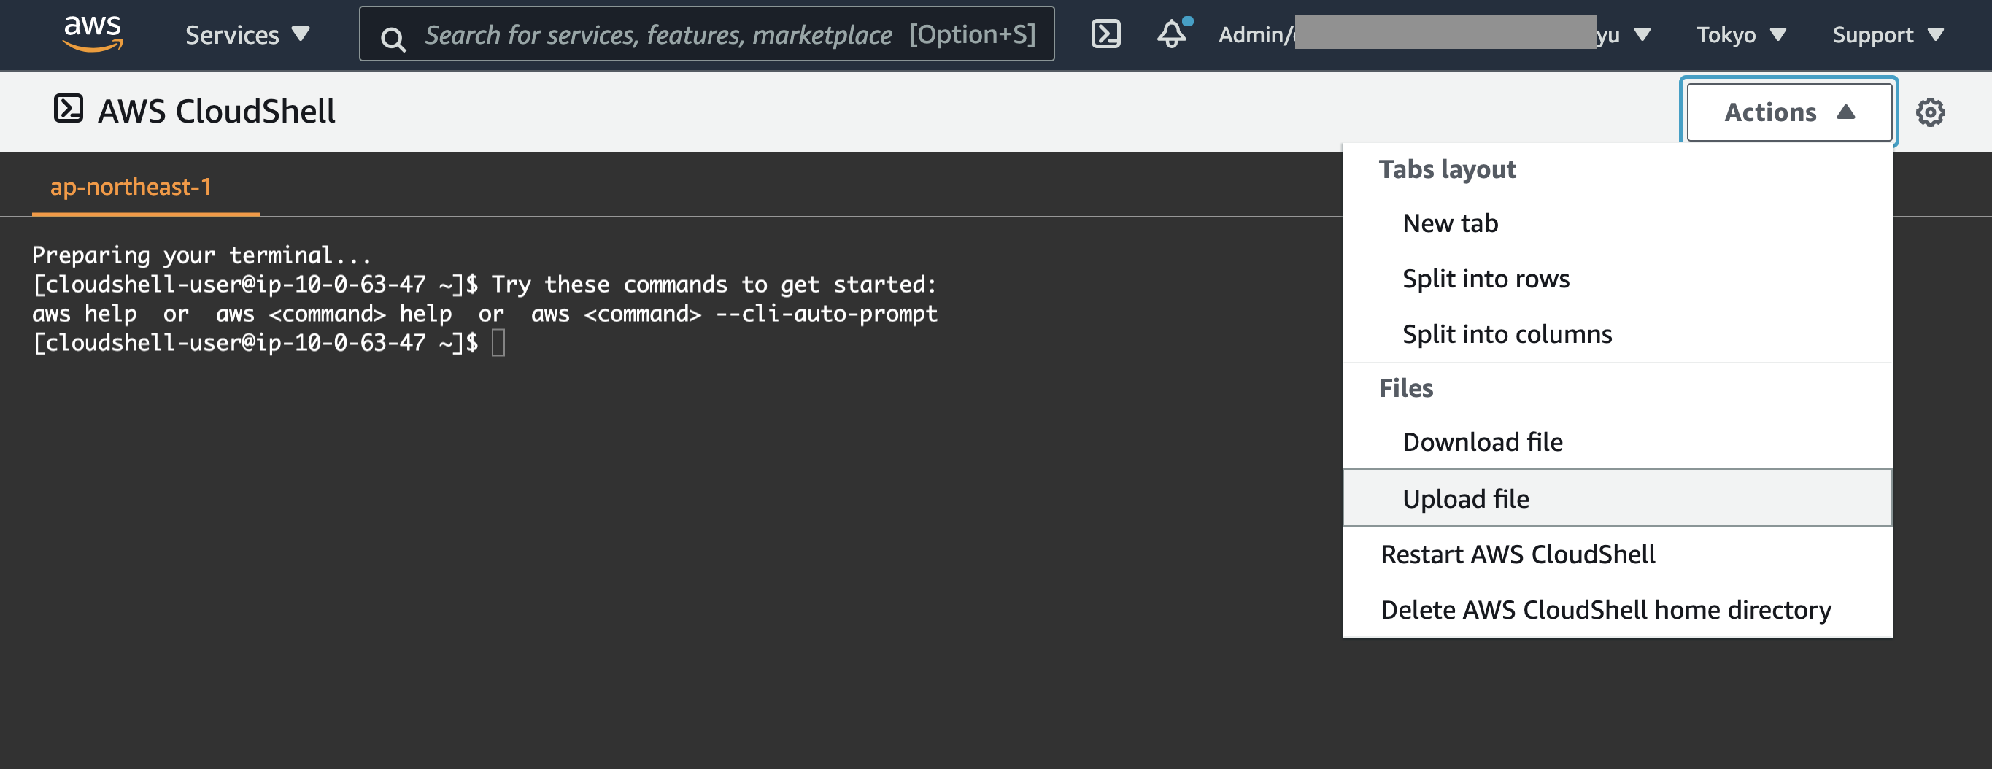Select the ap-northeast-1 terminal tab
1992x769 pixels.
[x=145, y=187]
